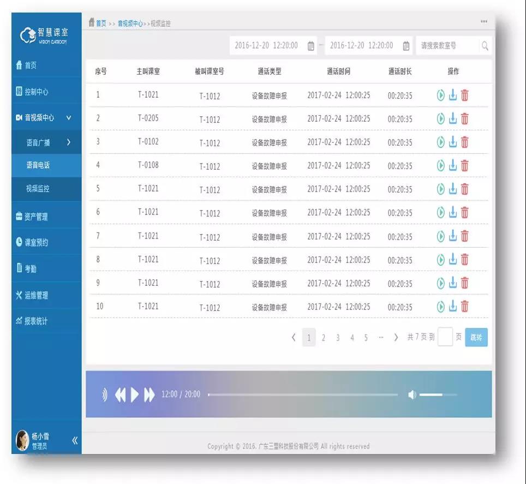Collapse the sidebar with the double chevron

pos(75,441)
